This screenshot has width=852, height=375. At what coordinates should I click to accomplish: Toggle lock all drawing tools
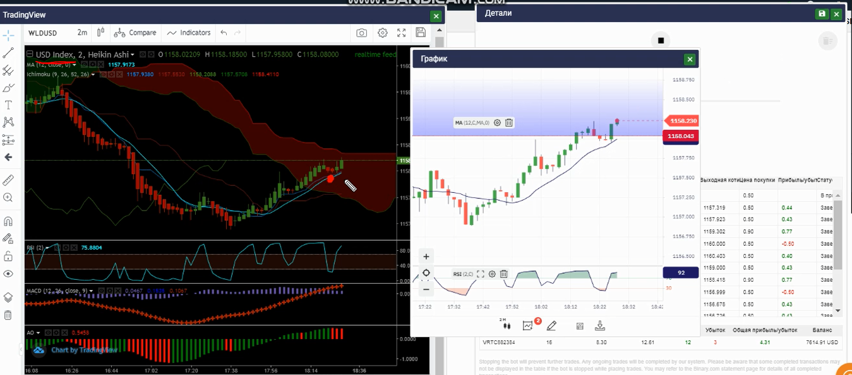[x=8, y=256]
